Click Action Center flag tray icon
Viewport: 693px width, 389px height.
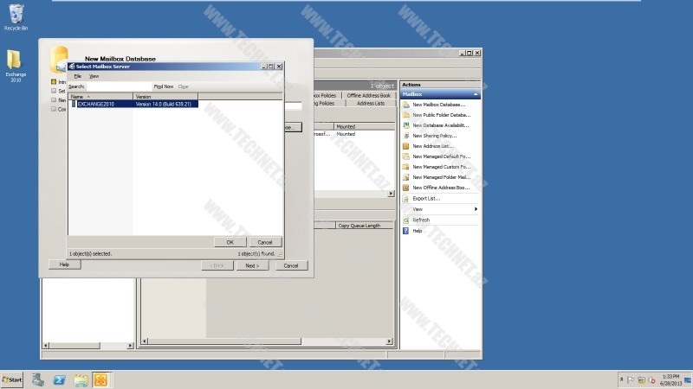(x=631, y=379)
